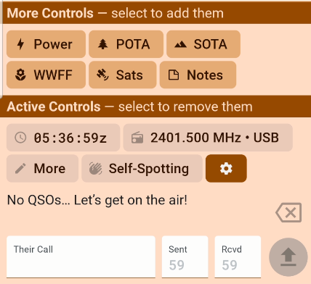Screen dimensions: 311x284
Task: Click the lightning bolt Power icon
Action: pyautogui.click(x=20, y=44)
